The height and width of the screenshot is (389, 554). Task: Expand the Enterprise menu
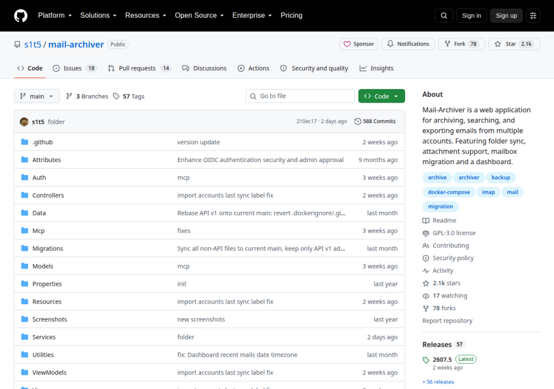click(x=252, y=16)
